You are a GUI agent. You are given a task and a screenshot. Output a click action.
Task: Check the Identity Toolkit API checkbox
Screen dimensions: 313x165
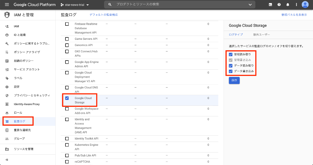(67, 139)
